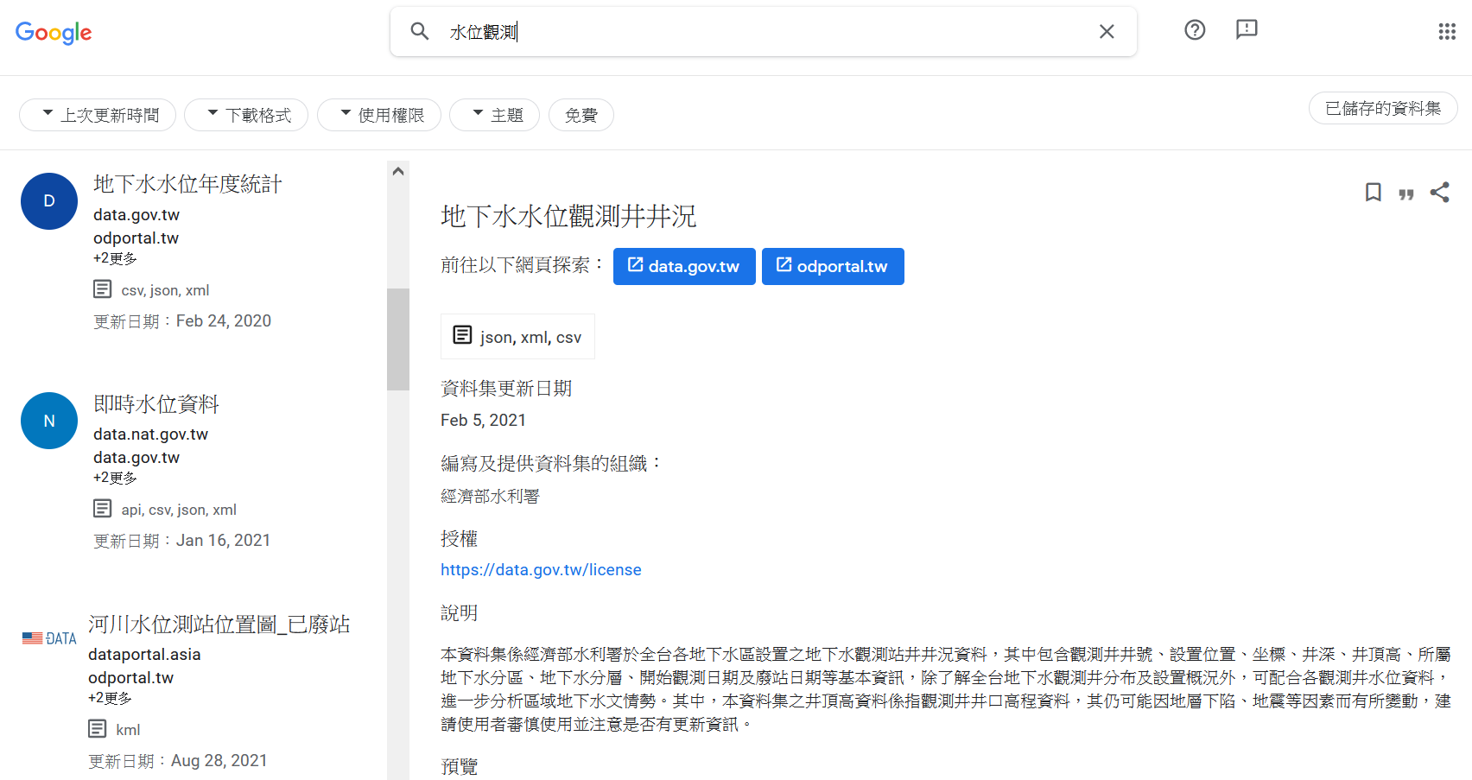Viewport: 1472px width, 780px height.
Task: Click the blue N avatar icon
Action: (x=49, y=421)
